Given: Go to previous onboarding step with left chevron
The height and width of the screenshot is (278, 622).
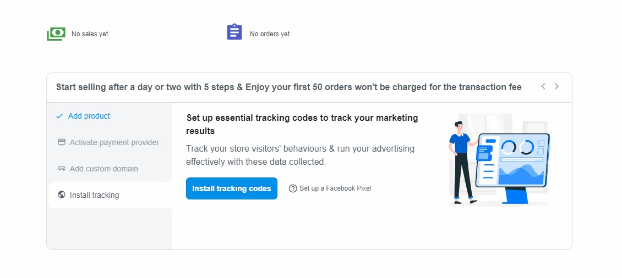Looking at the screenshot, I should coord(543,86).
